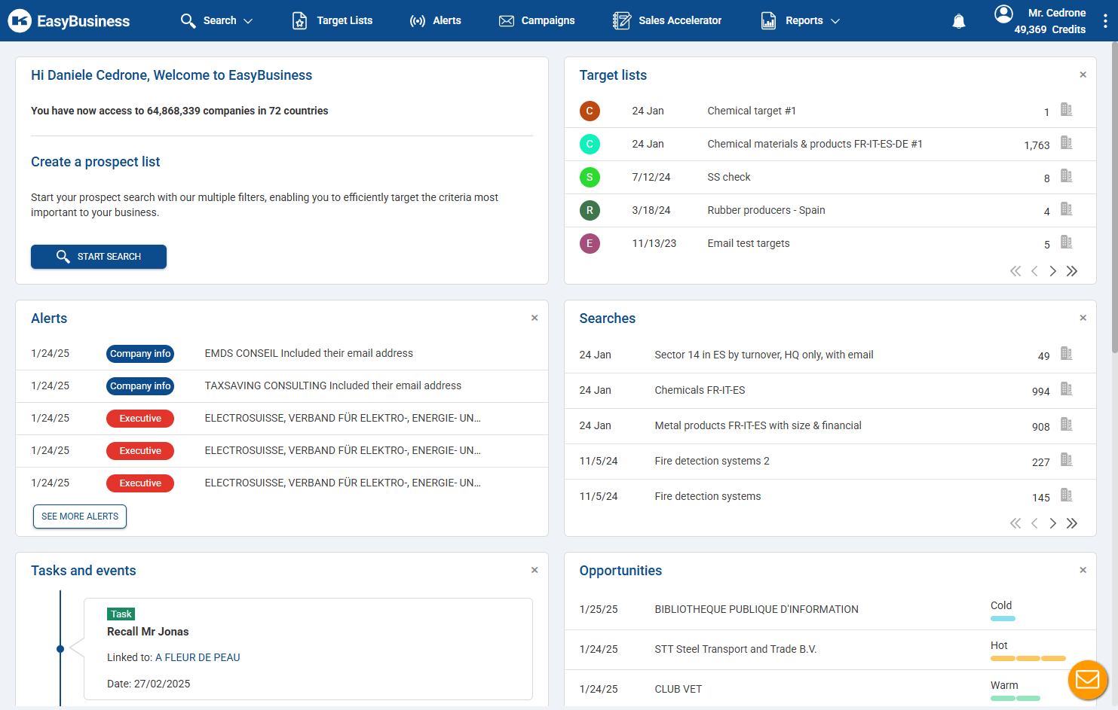The height and width of the screenshot is (710, 1118).
Task: Click the EasyBusiness logo icon
Action: [x=20, y=21]
